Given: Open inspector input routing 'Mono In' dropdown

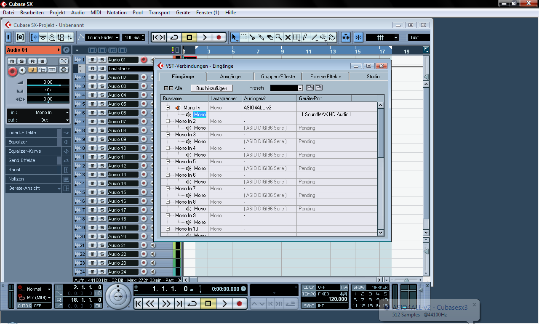Looking at the screenshot, I should tap(38, 112).
